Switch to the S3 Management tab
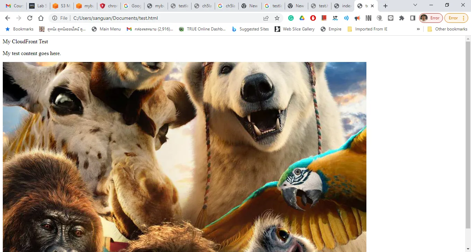Screen dimensions: 471x252 point(62,6)
